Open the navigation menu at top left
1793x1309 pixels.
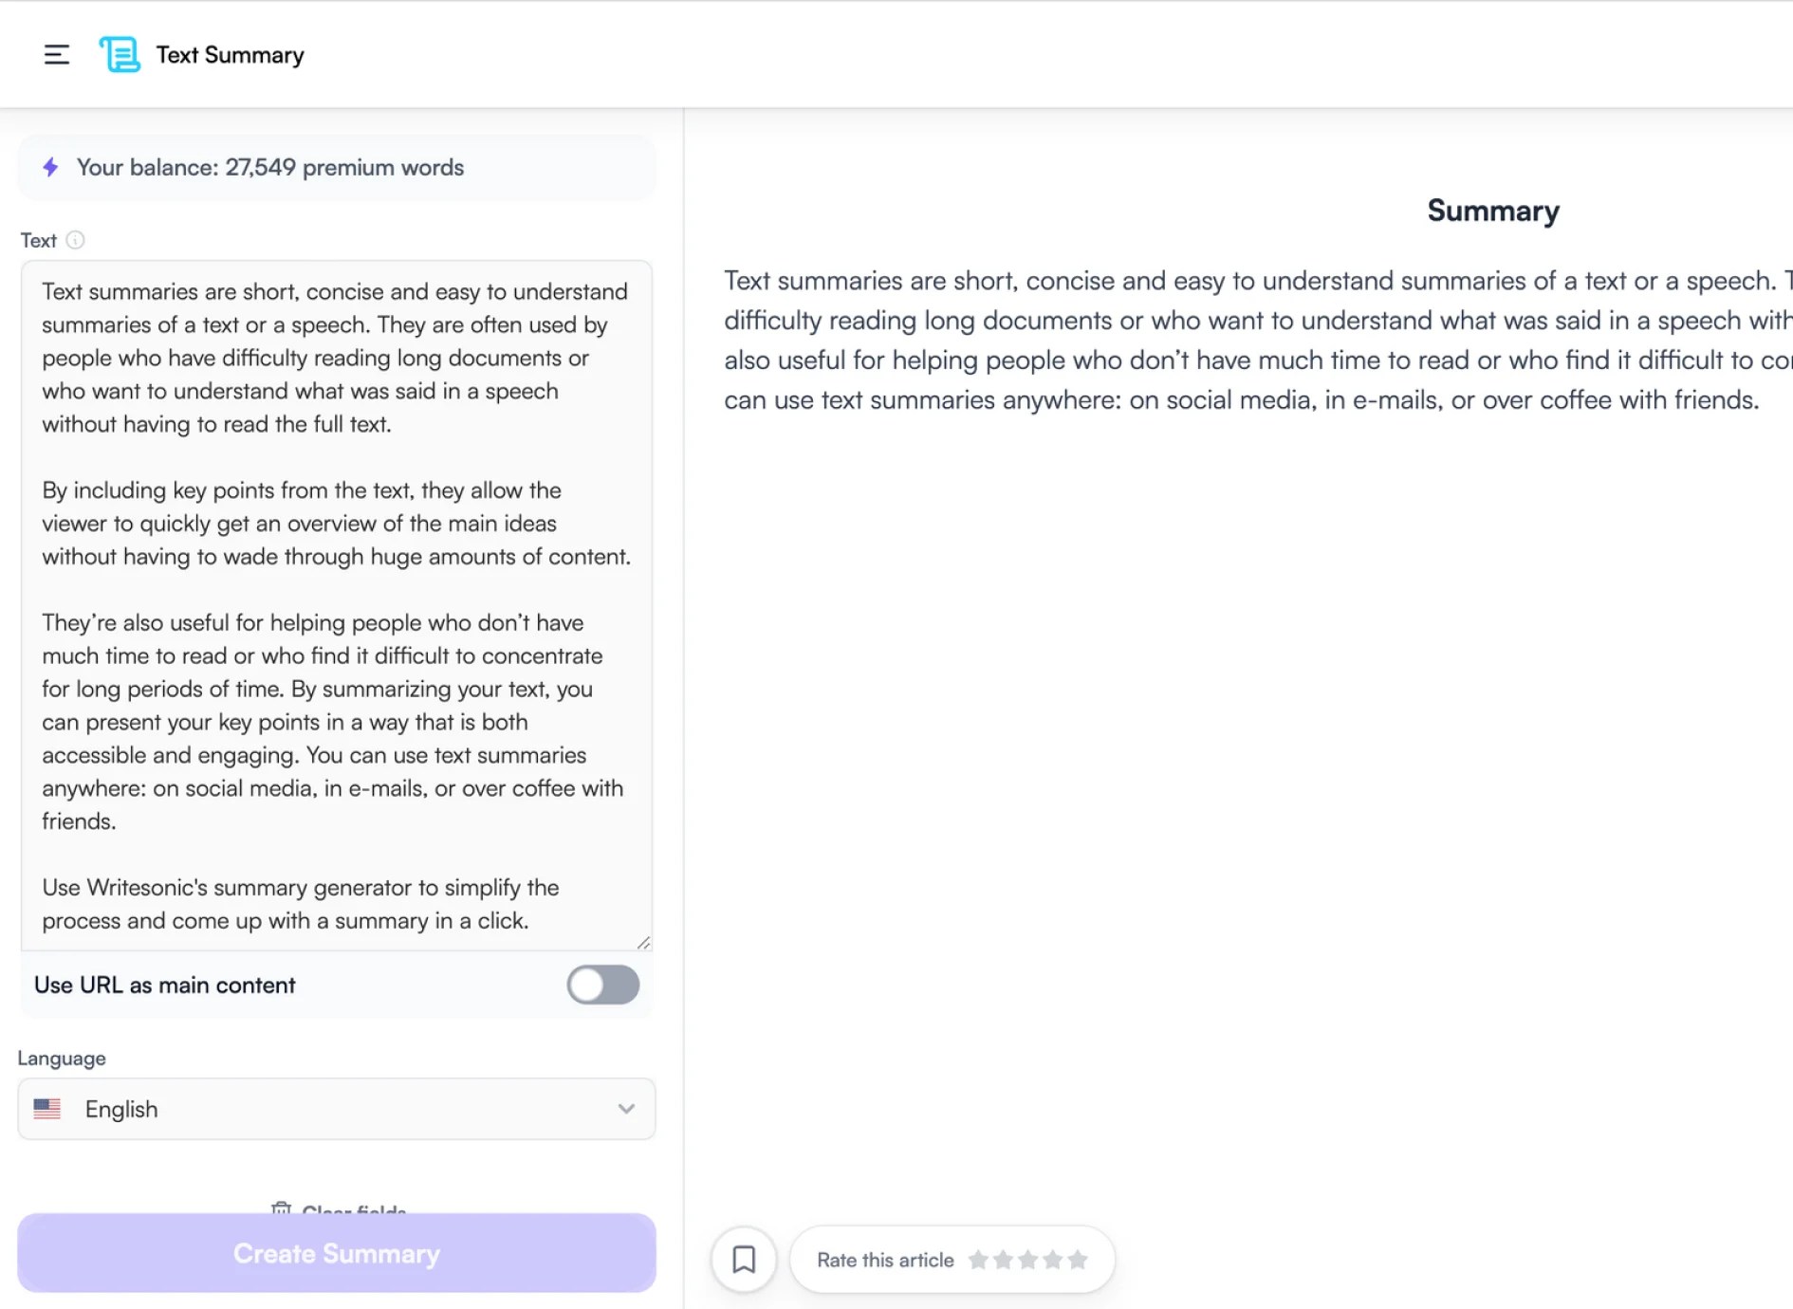click(57, 54)
